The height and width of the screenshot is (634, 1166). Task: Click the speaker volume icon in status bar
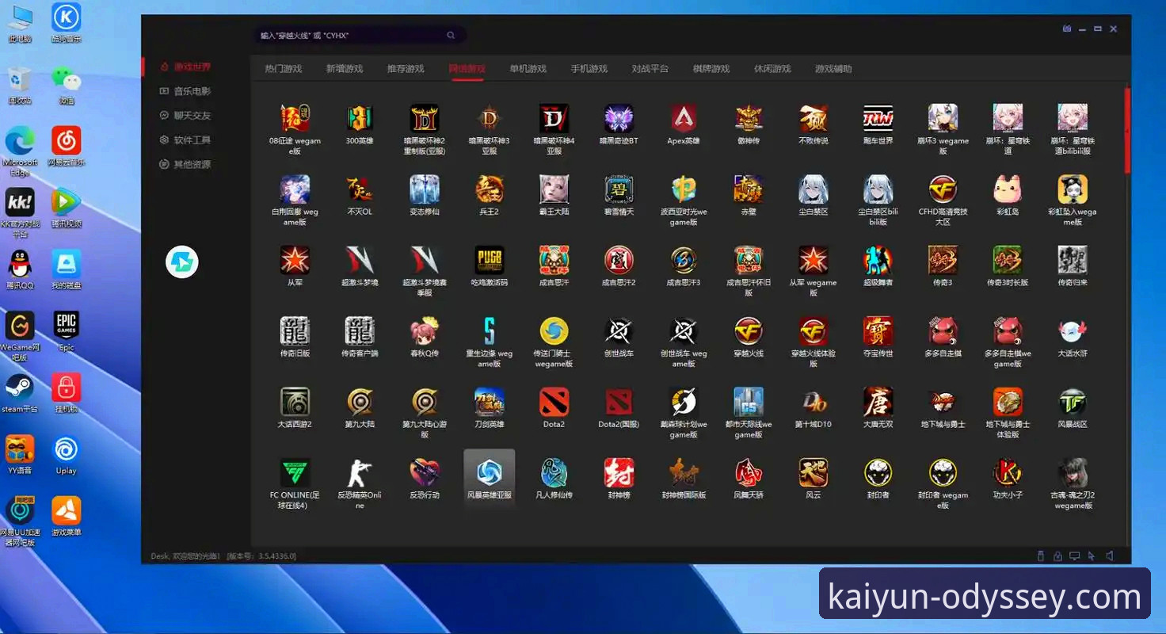1110,556
